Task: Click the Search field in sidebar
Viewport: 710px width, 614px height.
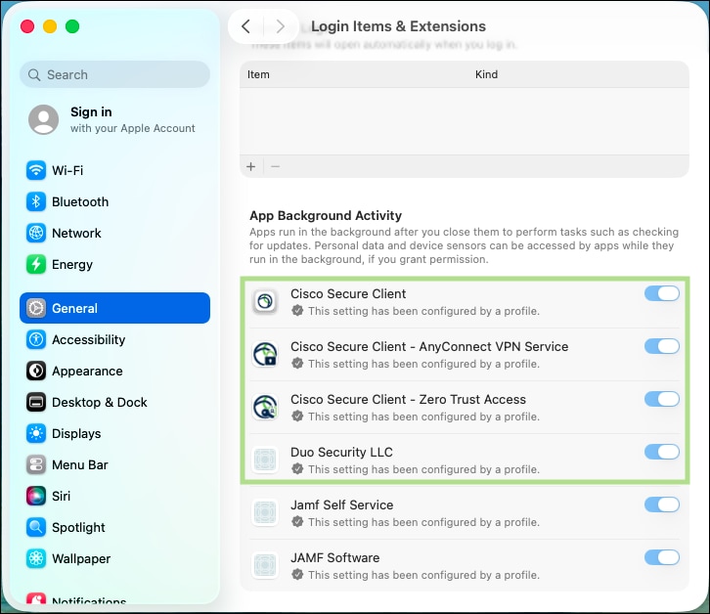Action: [x=114, y=74]
